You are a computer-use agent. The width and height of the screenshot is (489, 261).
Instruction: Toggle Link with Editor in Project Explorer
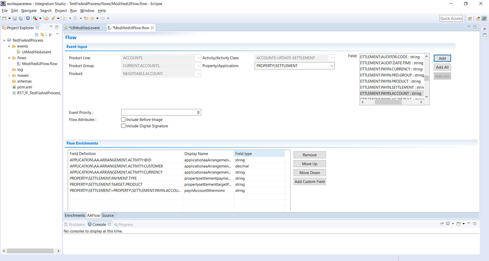[x=42, y=35]
